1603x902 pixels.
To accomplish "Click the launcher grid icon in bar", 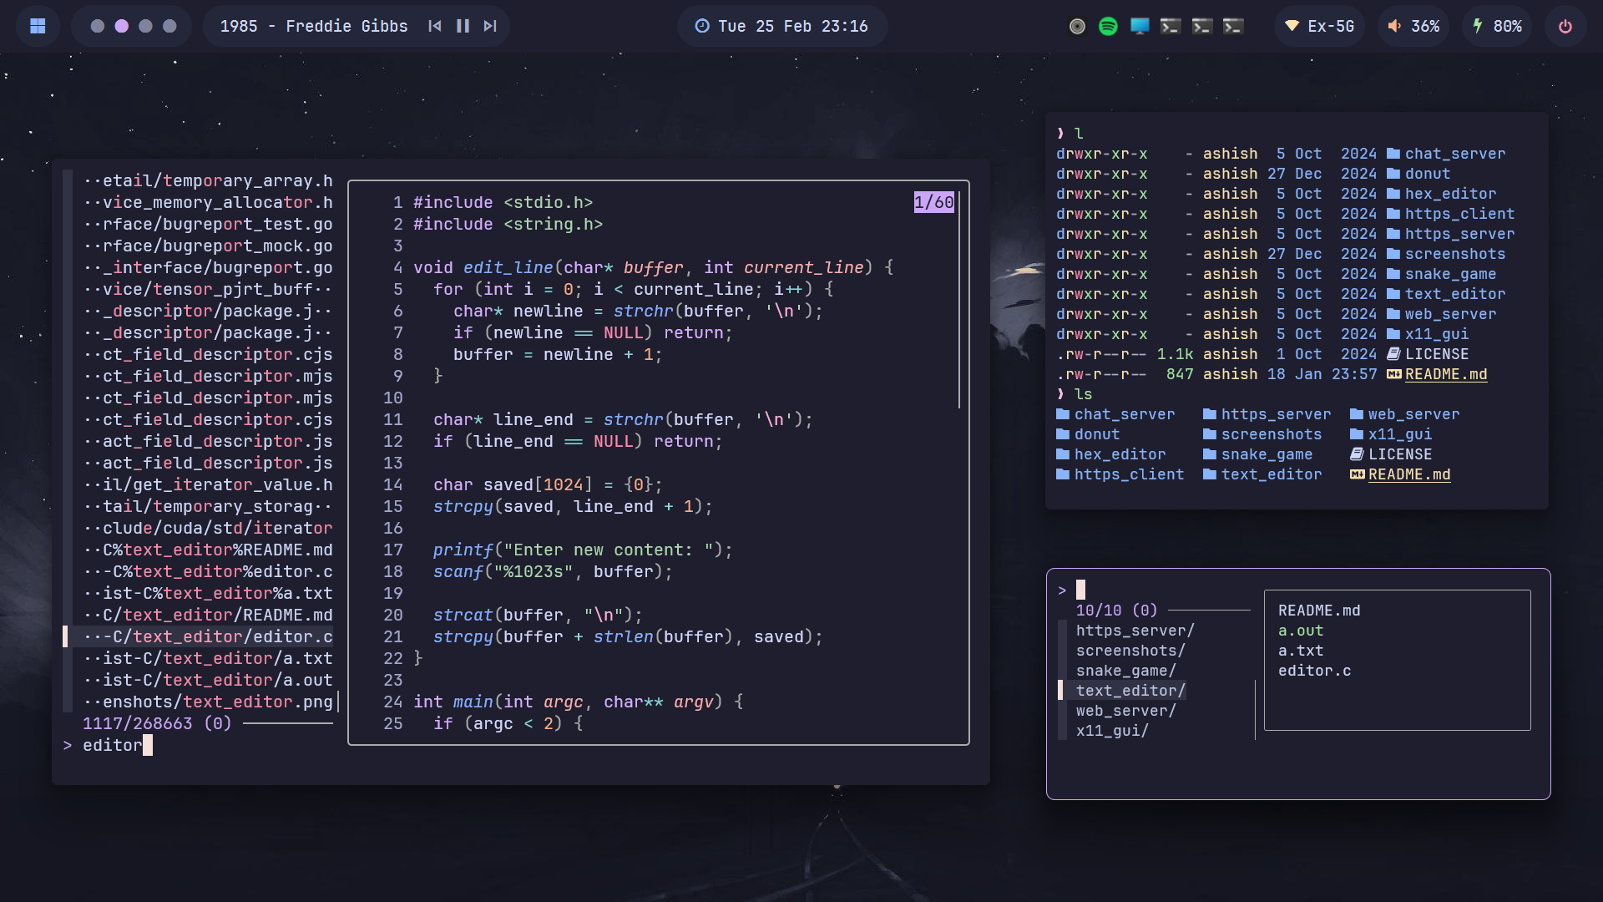I will (x=38, y=26).
